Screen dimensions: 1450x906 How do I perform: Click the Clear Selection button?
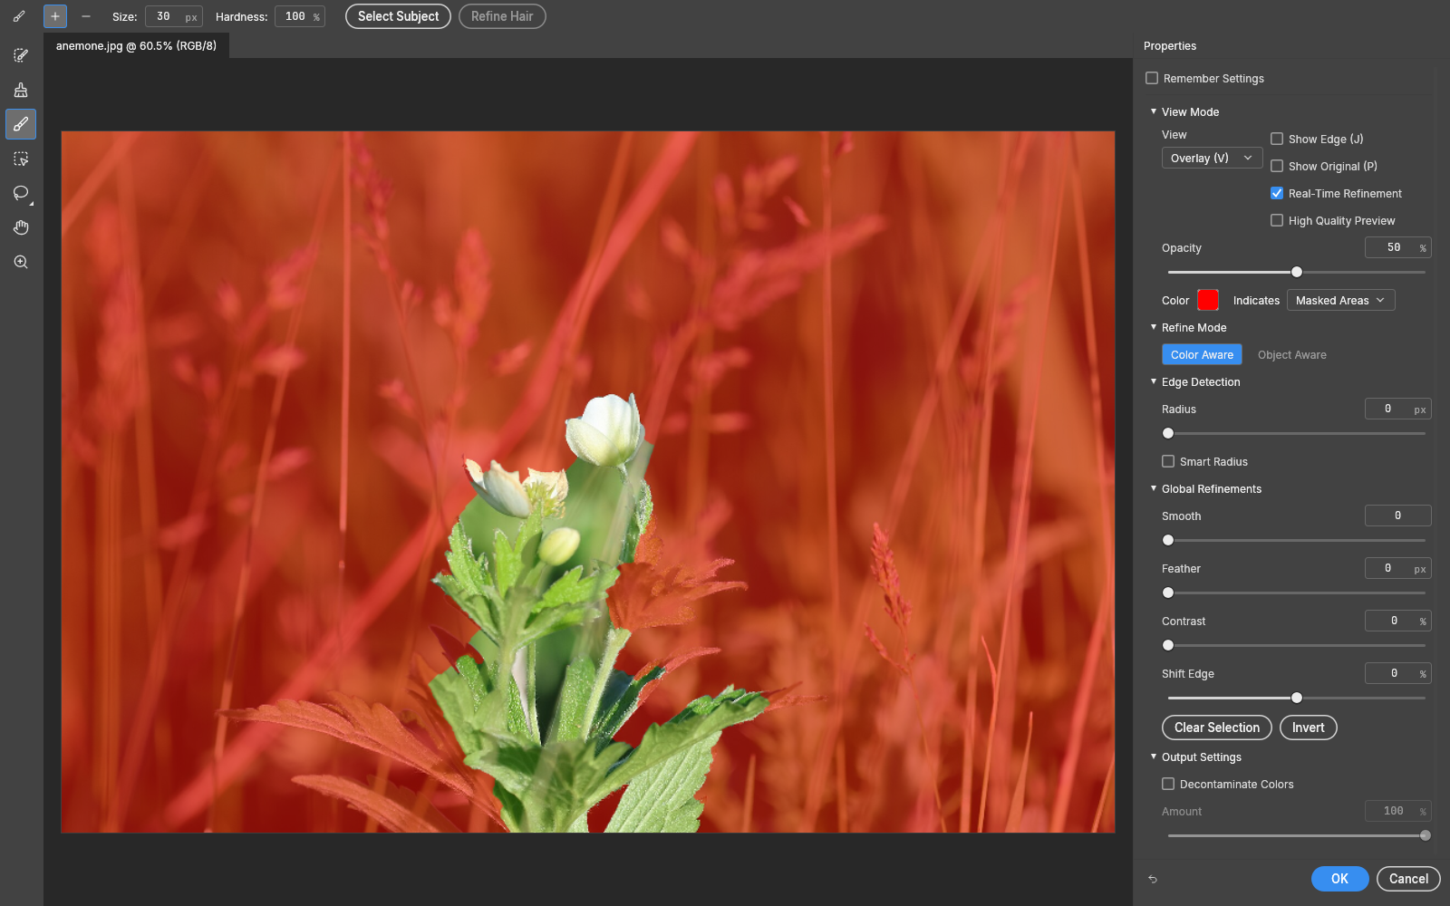pos(1217,728)
